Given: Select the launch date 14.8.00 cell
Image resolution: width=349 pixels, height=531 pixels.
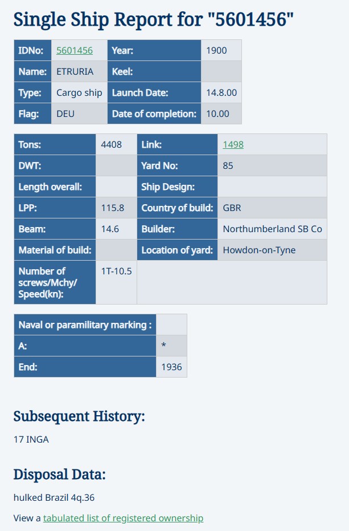Looking at the screenshot, I should point(221,92).
